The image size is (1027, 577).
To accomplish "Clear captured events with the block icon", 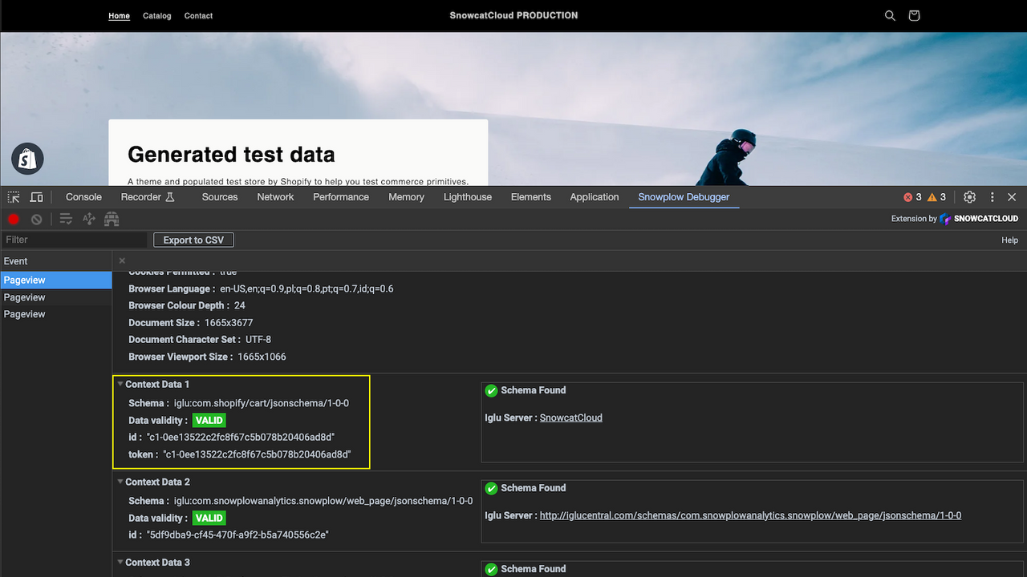I will (35, 219).
